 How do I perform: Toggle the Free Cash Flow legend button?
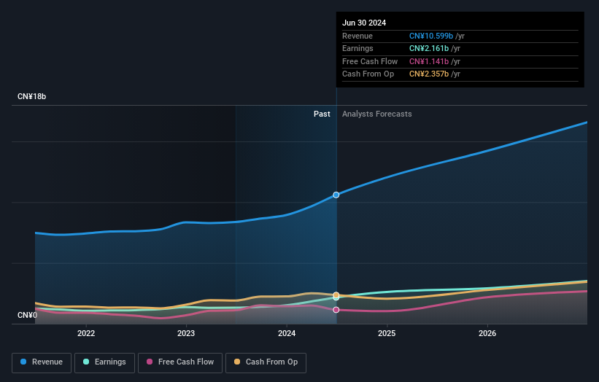(180, 362)
